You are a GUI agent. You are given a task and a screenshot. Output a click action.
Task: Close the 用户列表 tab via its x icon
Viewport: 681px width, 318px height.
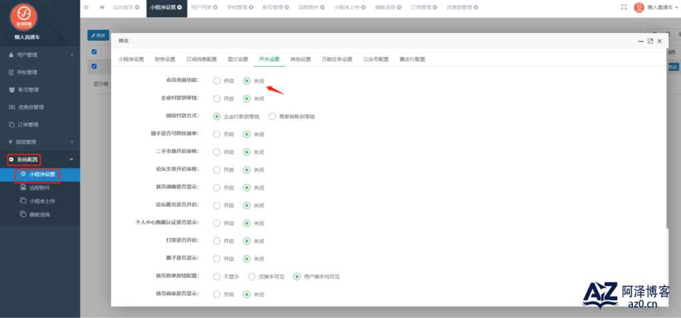217,7
